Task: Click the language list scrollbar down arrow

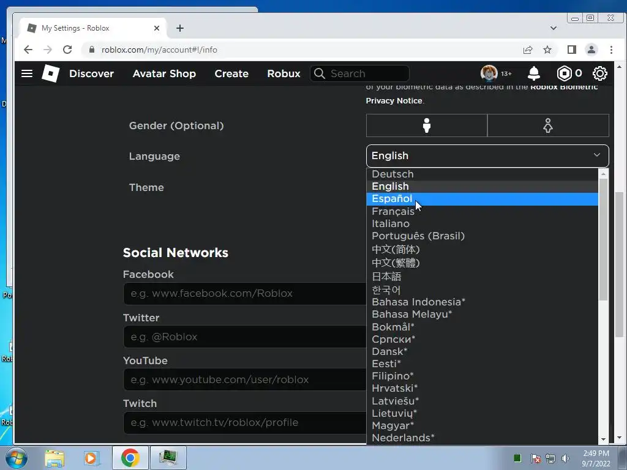Action: click(x=603, y=439)
